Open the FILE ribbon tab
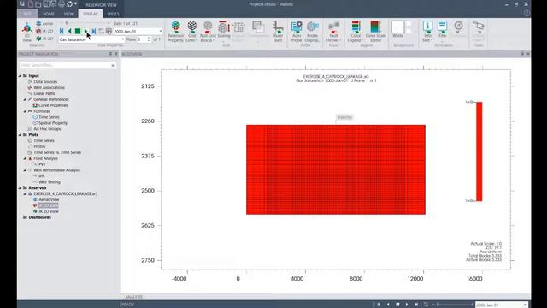547x308 pixels. 27,14
